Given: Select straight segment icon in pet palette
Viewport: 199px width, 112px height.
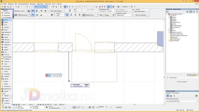Looking at the screenshot, I should click(x=49, y=75).
